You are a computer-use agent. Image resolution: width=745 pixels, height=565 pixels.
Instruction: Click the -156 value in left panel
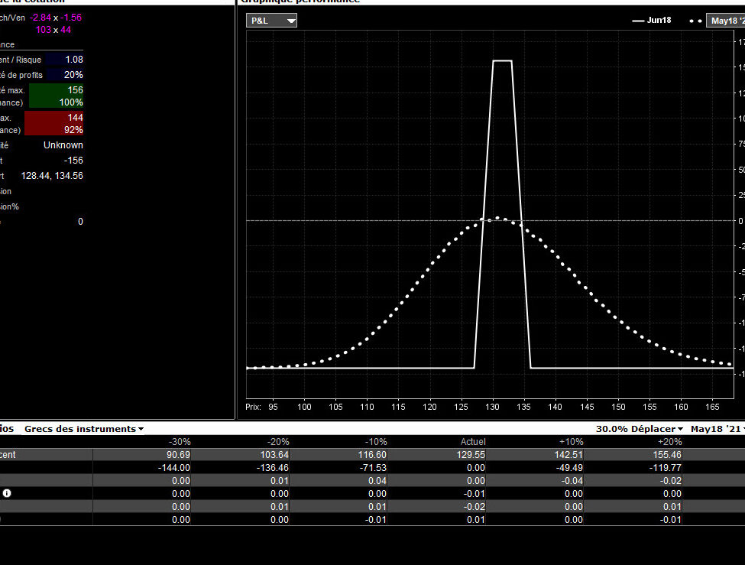click(x=73, y=161)
